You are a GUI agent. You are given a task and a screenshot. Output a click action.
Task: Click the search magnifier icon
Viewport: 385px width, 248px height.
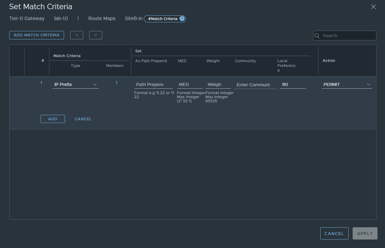317,36
